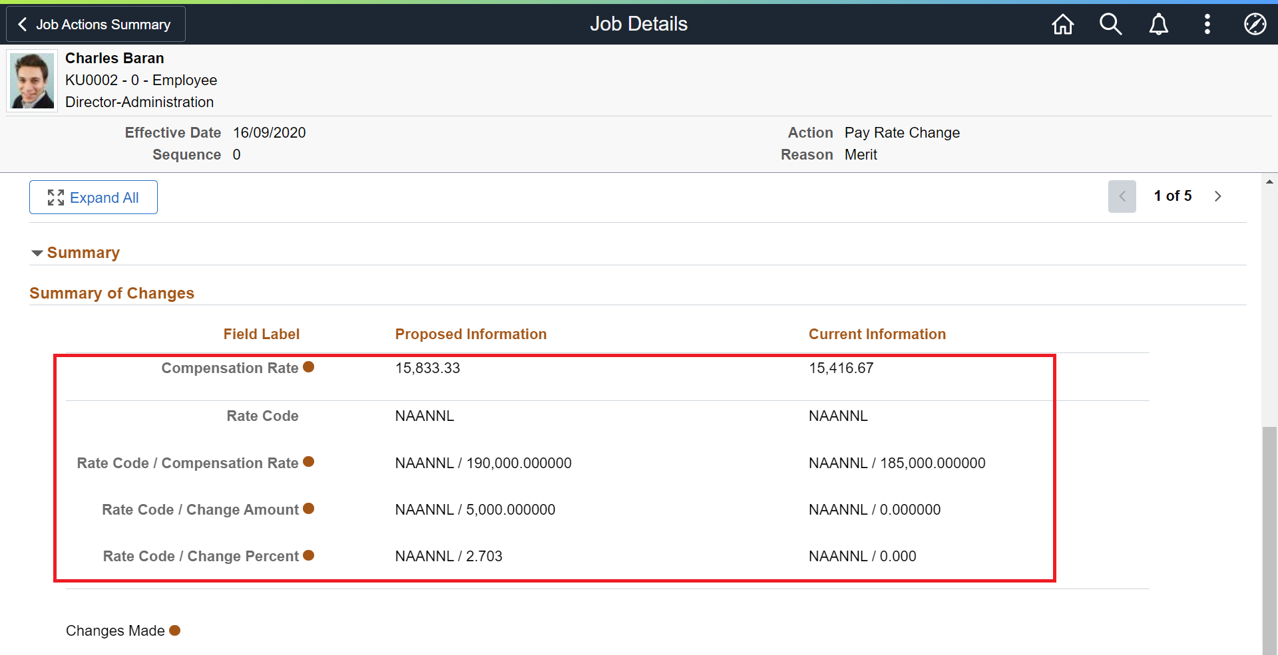
Task: Click the previous record arrow button
Action: point(1122,196)
